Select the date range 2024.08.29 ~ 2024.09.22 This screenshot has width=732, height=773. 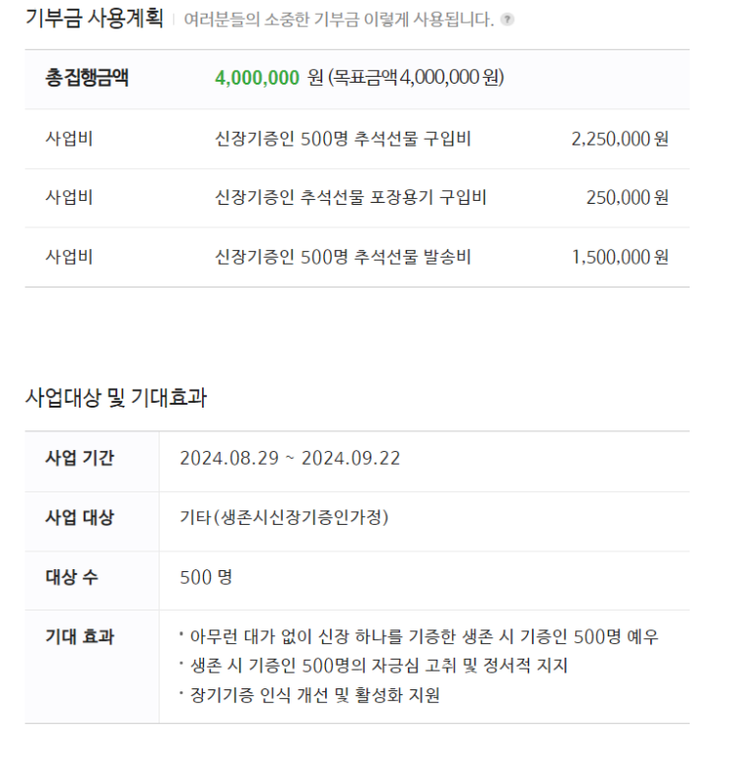click(x=290, y=459)
